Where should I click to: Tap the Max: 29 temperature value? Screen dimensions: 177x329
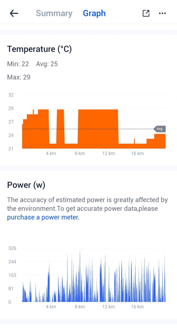point(19,77)
